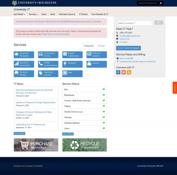The width and height of the screenshot is (177, 175).
Task: Open Accounts & Passwords service category
Action: tap(24, 54)
